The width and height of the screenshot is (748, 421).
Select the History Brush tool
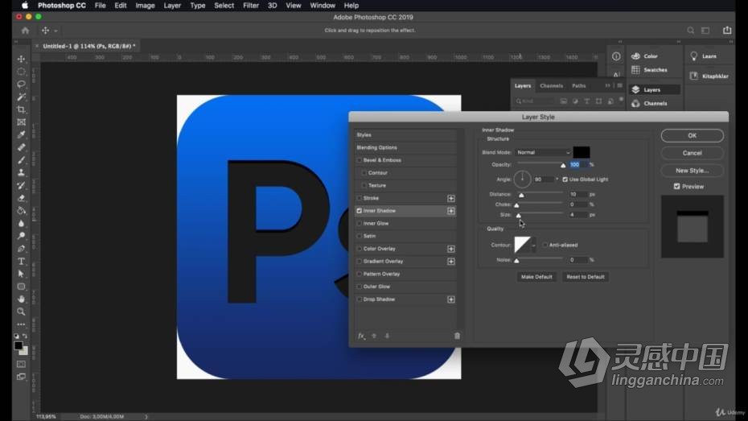21,185
